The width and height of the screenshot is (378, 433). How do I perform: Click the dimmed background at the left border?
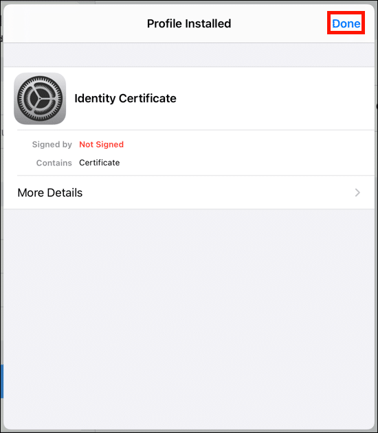point(1,221)
